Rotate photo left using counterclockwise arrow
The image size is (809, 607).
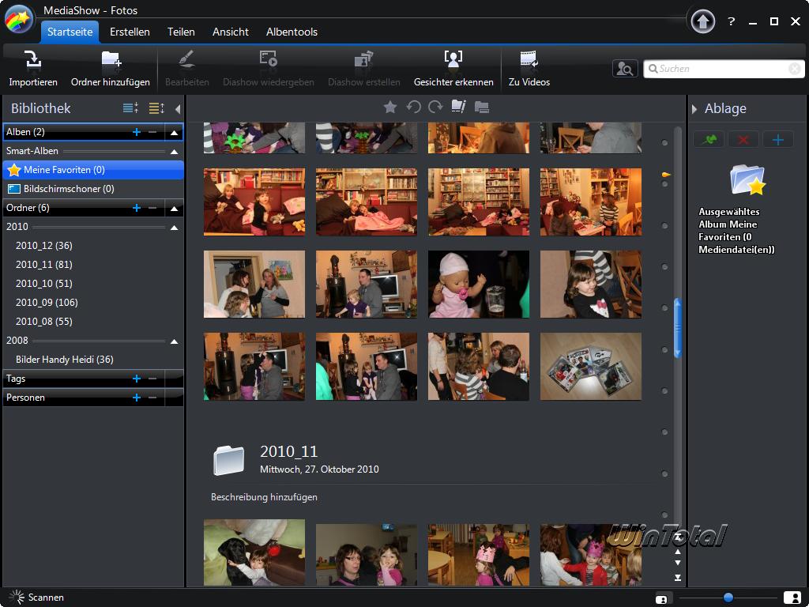click(x=413, y=107)
